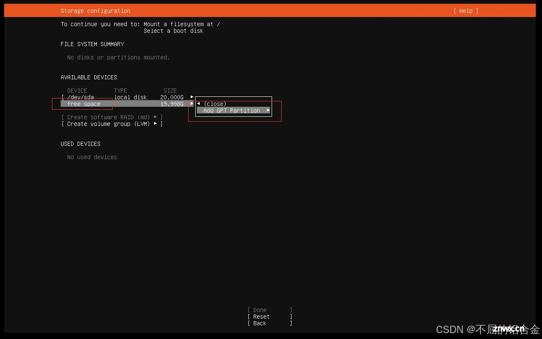This screenshot has height=339, width=542.
Task: Click the 20.000G size value
Action: click(172, 97)
